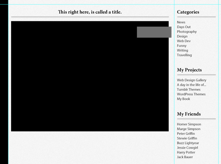Click 'A day in the life of...' link
This screenshot has height=164, width=221.
192,85
